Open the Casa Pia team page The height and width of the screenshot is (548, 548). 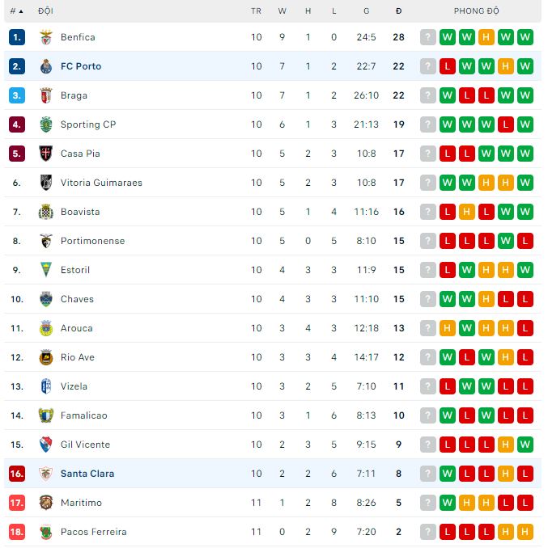[x=80, y=154]
